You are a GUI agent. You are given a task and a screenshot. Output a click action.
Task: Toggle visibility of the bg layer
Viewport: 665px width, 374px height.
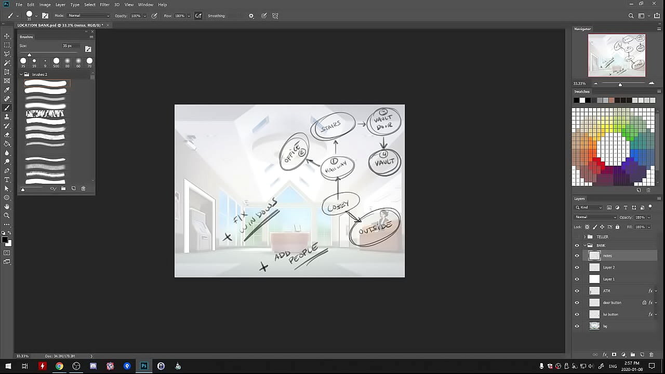[x=577, y=326]
